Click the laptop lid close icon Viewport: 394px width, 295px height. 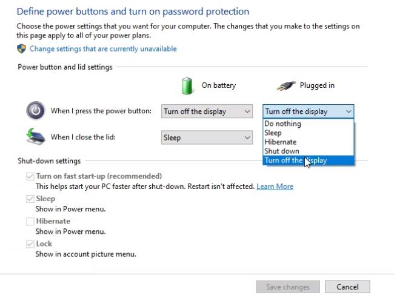click(35, 136)
